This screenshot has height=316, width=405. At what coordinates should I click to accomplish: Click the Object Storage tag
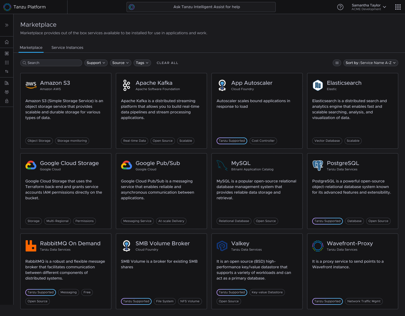click(39, 141)
